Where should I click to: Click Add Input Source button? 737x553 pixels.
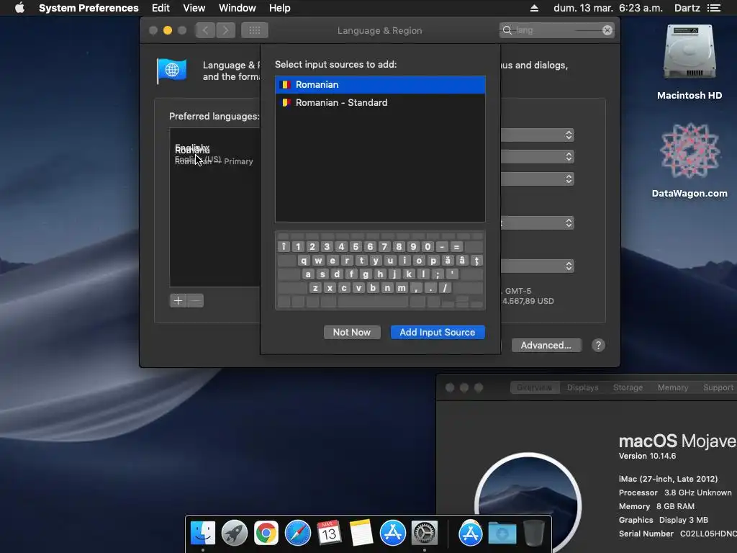tap(437, 333)
